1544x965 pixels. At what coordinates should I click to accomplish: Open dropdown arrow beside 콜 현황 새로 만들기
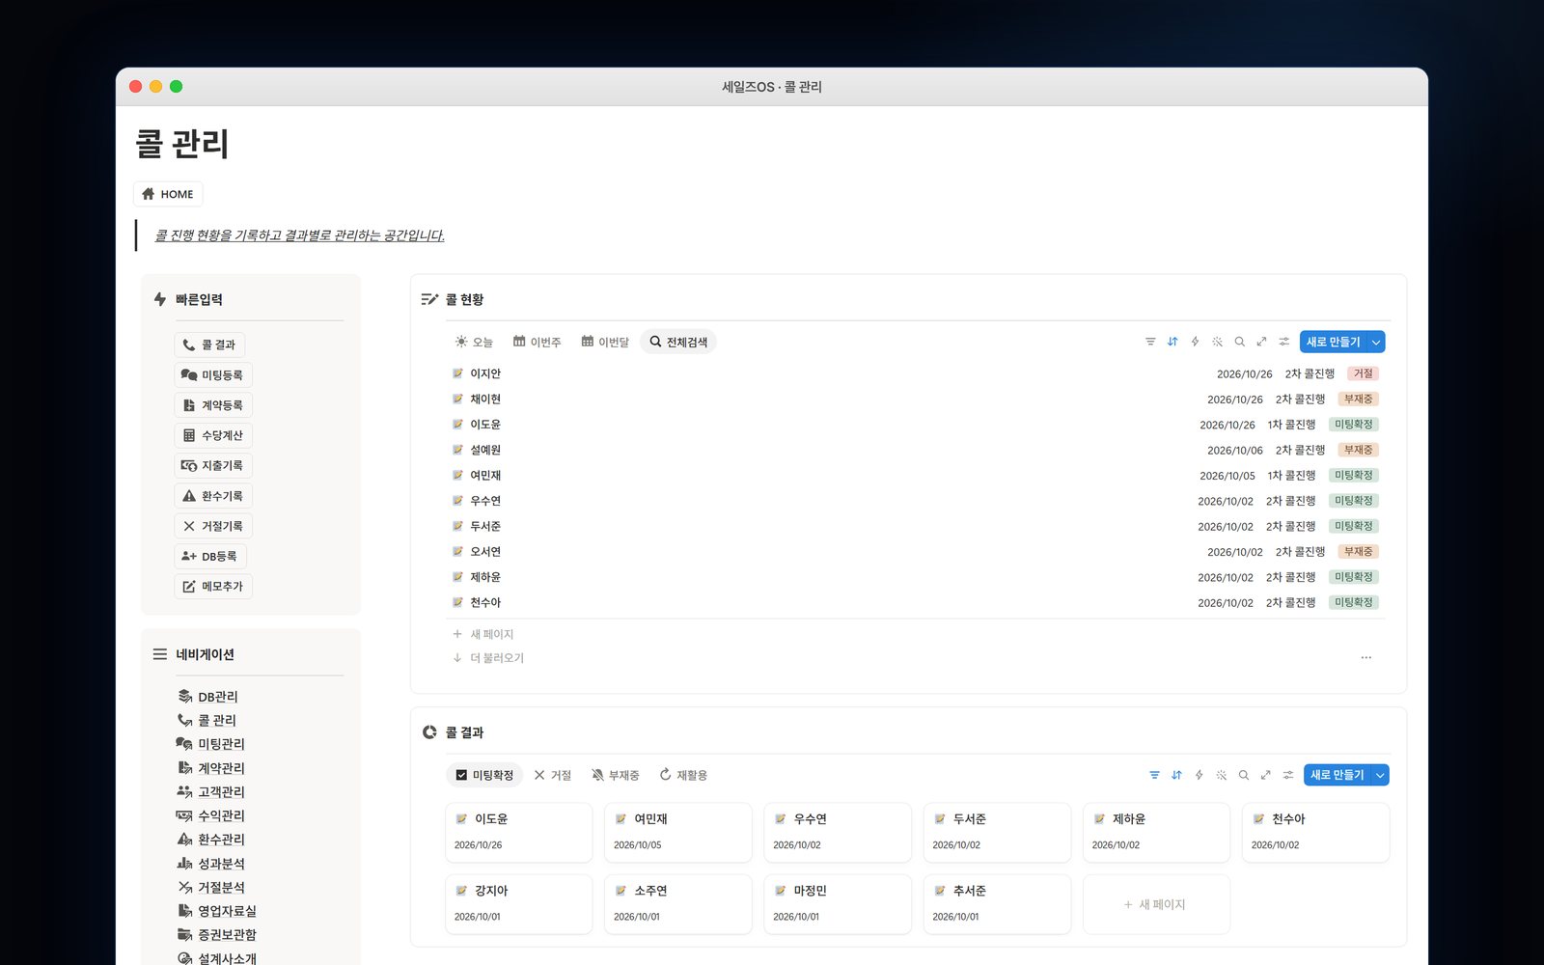point(1377,342)
